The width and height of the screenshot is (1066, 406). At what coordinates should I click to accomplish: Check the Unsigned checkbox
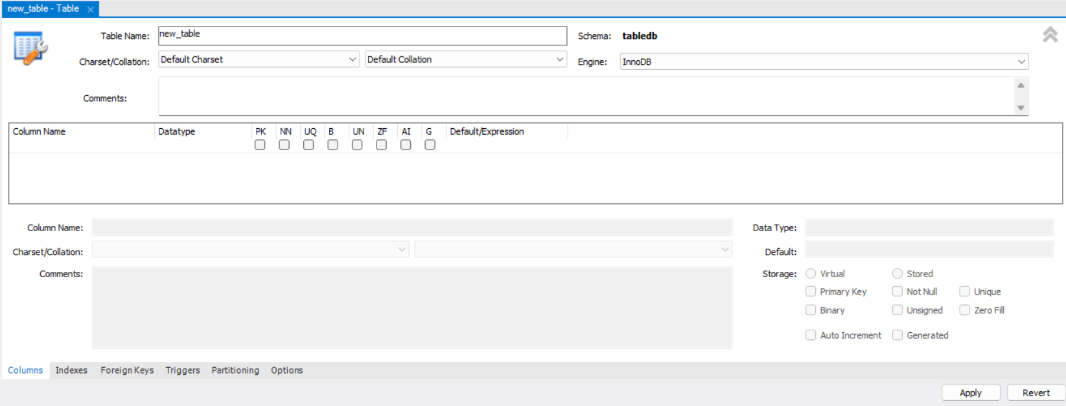[x=898, y=310]
